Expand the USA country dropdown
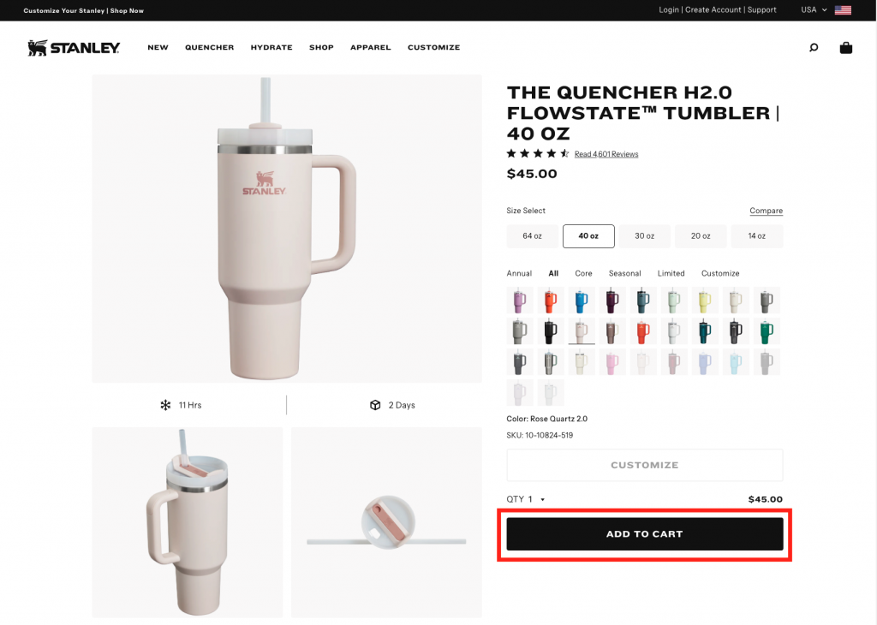The width and height of the screenshot is (877, 625). click(x=814, y=10)
